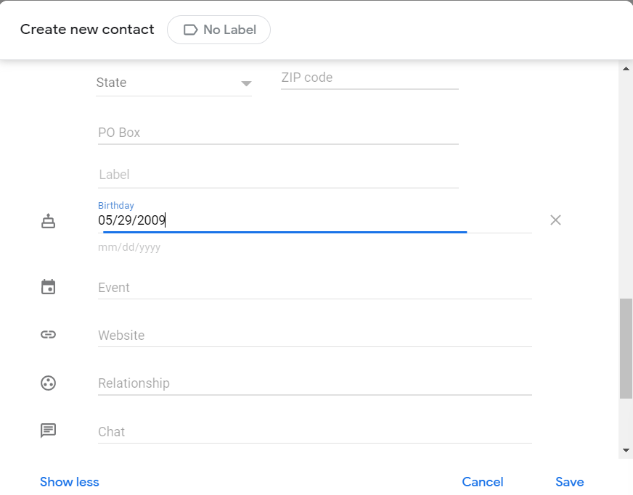The image size is (633, 495).
Task: Click the address Label field
Action: [278, 175]
